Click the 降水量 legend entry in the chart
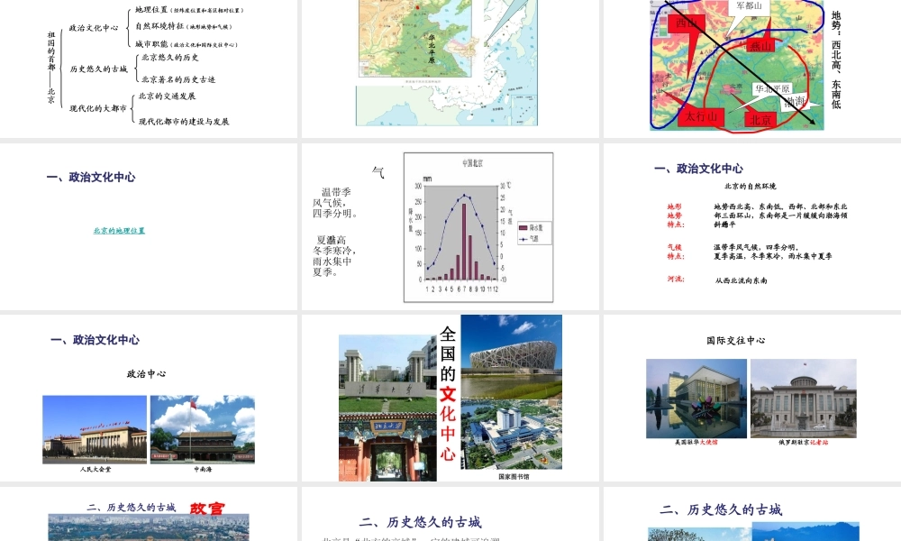This screenshot has width=901, height=541. (x=531, y=227)
